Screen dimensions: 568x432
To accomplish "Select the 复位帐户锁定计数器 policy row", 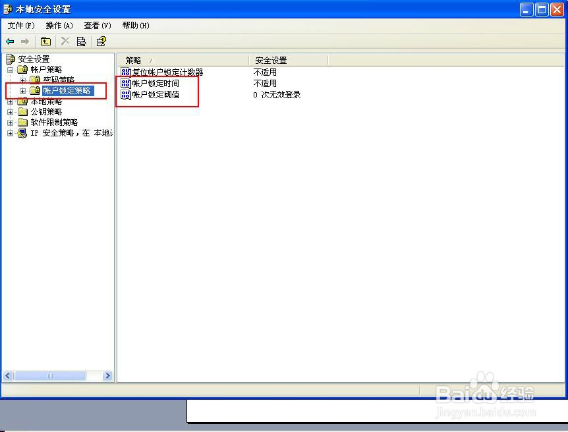I will pyautogui.click(x=168, y=72).
